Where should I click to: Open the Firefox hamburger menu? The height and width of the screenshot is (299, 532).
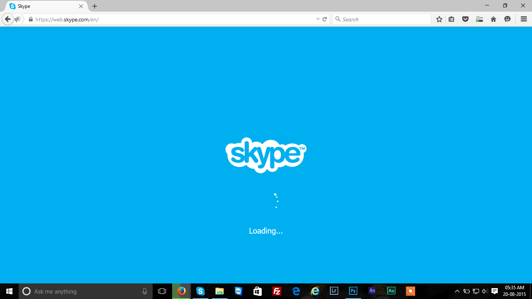coord(524,19)
